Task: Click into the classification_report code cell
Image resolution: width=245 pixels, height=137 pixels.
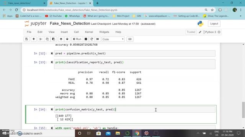Action: [x=135, y=64]
